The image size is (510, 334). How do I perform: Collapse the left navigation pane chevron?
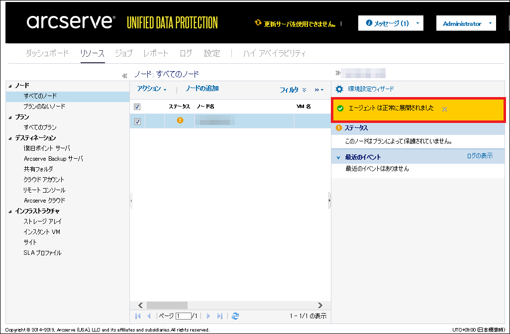click(124, 76)
